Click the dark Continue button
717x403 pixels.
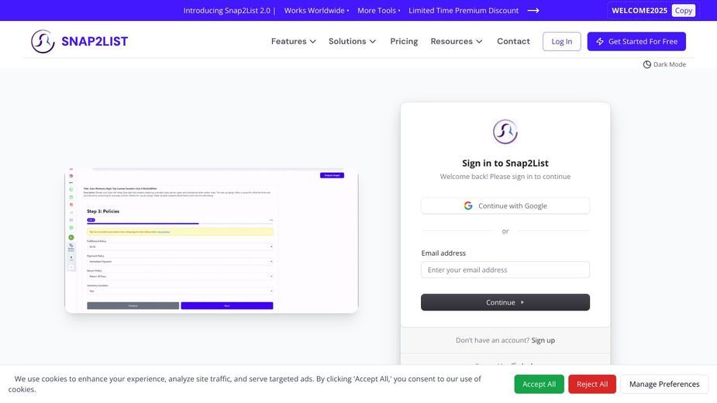[505, 302]
